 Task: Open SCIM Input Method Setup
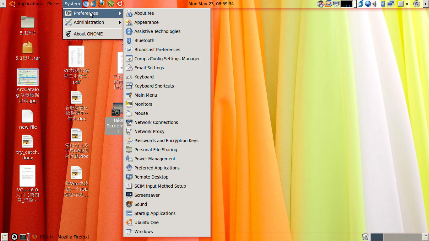(x=167, y=186)
